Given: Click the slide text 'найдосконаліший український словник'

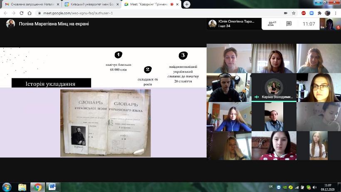Looking at the screenshot, I should coord(183,72).
